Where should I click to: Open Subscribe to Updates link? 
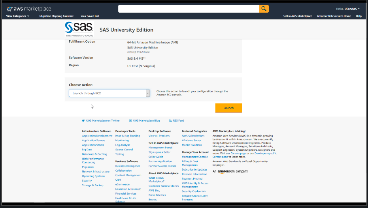194,170
